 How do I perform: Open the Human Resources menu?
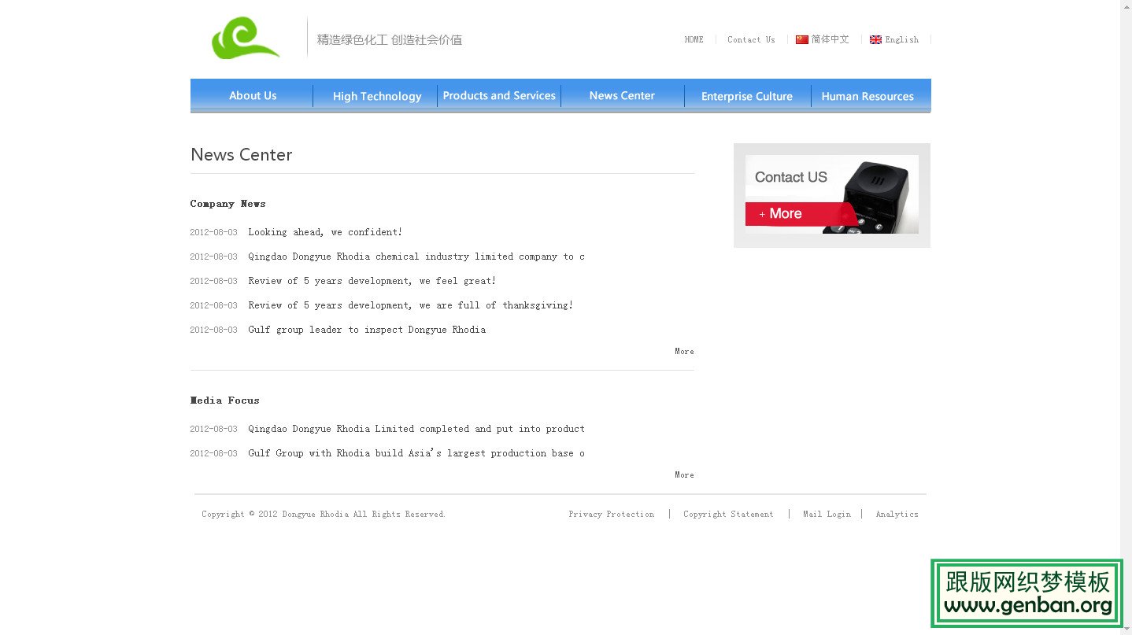coord(867,95)
